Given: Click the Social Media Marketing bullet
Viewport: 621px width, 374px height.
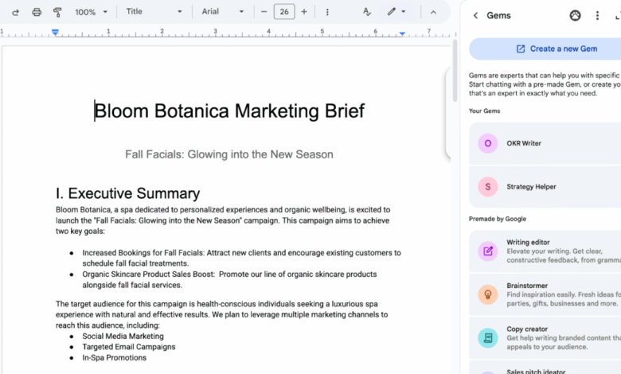Looking at the screenshot, I should (x=123, y=337).
